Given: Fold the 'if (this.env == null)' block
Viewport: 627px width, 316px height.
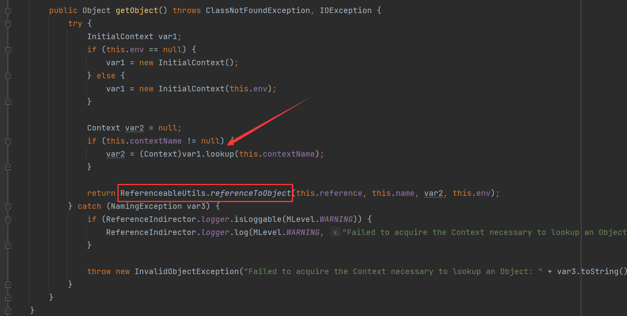Looking at the screenshot, I should [x=8, y=50].
